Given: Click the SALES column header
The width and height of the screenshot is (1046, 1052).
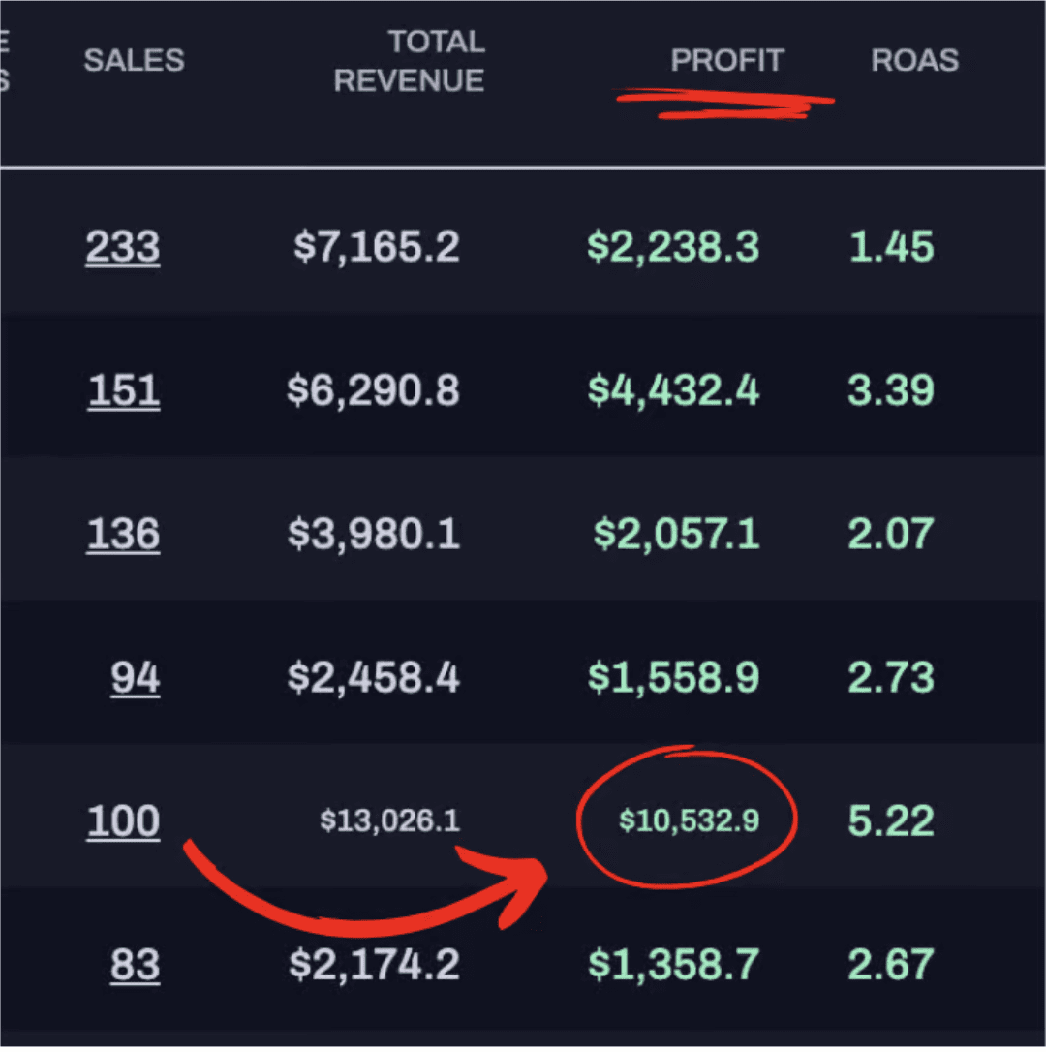Looking at the screenshot, I should click(x=134, y=60).
